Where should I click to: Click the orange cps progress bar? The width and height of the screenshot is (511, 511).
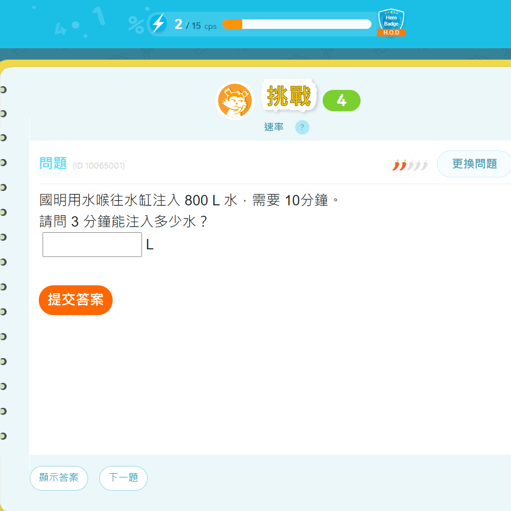pyautogui.click(x=297, y=24)
